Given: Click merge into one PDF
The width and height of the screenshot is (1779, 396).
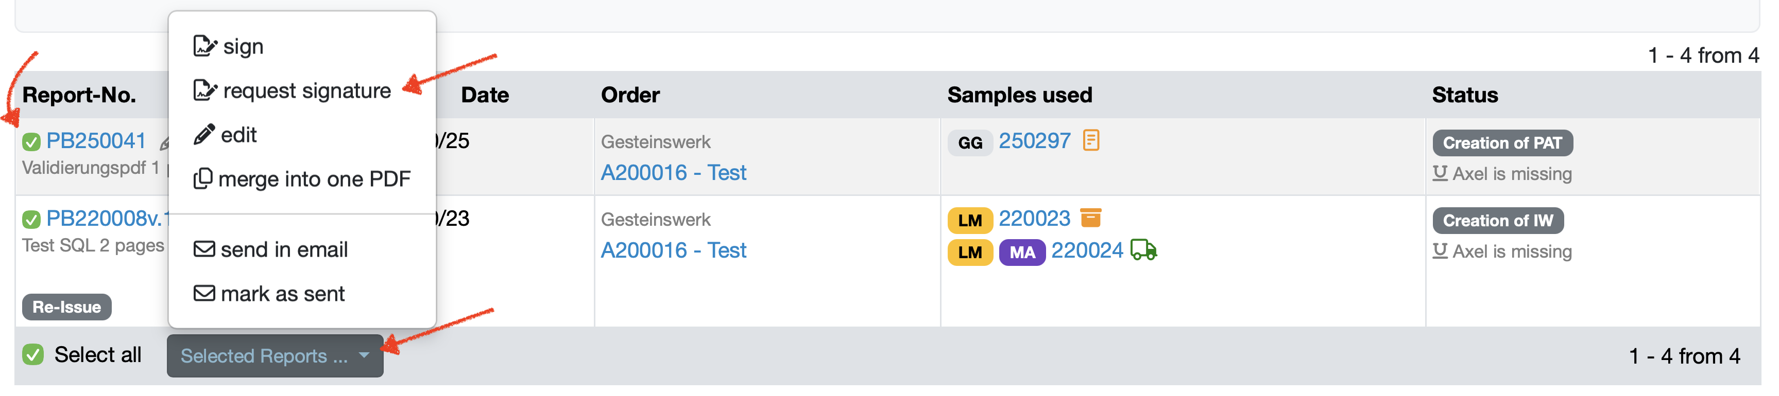Looking at the screenshot, I should click(x=302, y=179).
